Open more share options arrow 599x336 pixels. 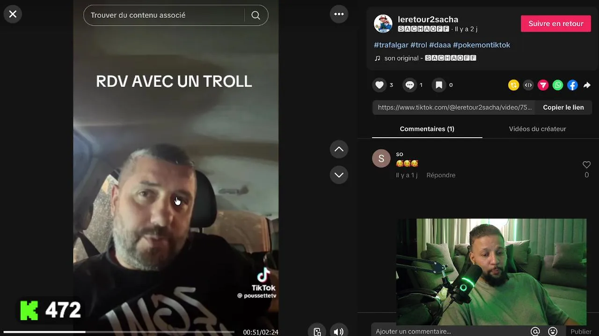point(587,85)
